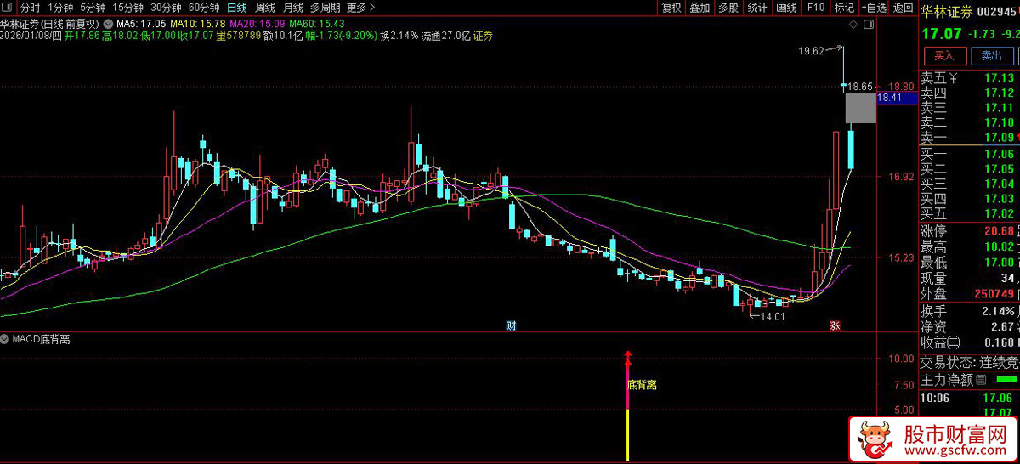Click the 统计 statistics button
Viewport: 1020px width, 464px height.
(757, 8)
